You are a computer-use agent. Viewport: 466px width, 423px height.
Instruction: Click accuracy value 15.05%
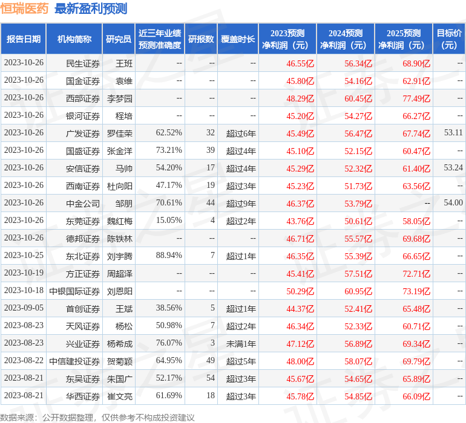click(169, 220)
